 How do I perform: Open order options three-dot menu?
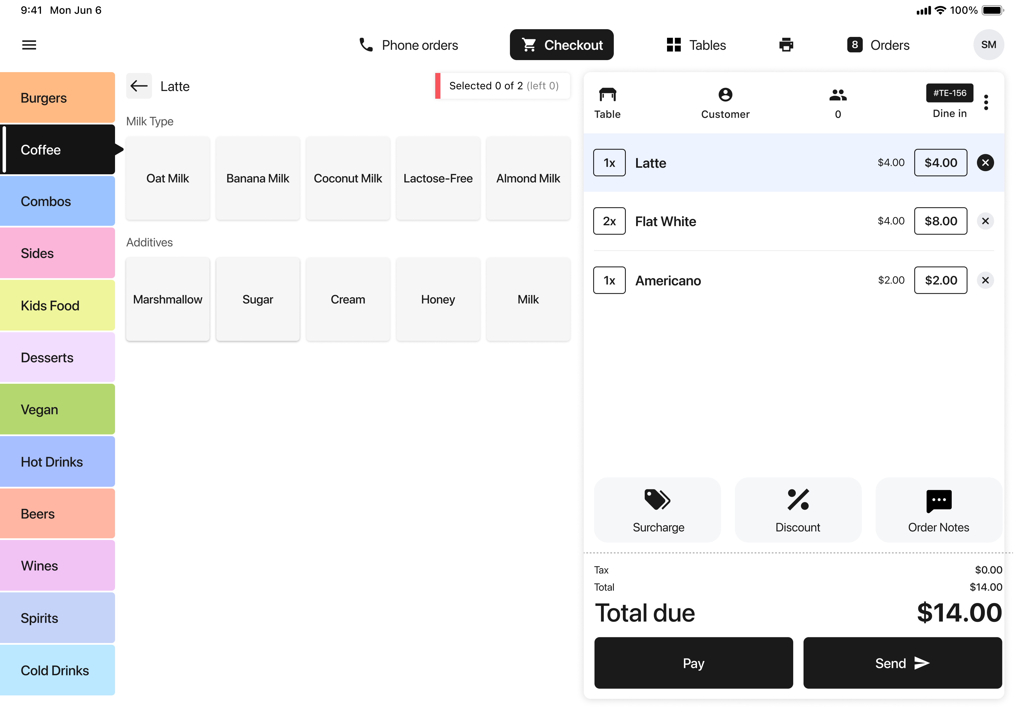pyautogui.click(x=986, y=102)
